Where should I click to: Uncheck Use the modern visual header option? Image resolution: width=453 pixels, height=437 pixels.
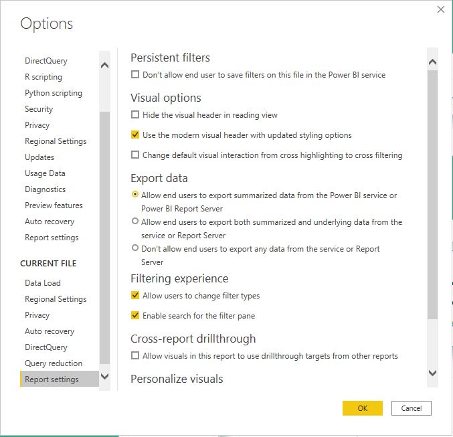[135, 135]
